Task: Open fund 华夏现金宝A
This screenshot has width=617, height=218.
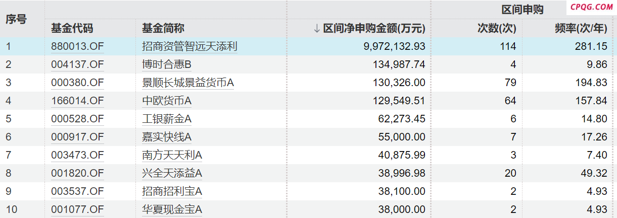Action: coord(172,209)
